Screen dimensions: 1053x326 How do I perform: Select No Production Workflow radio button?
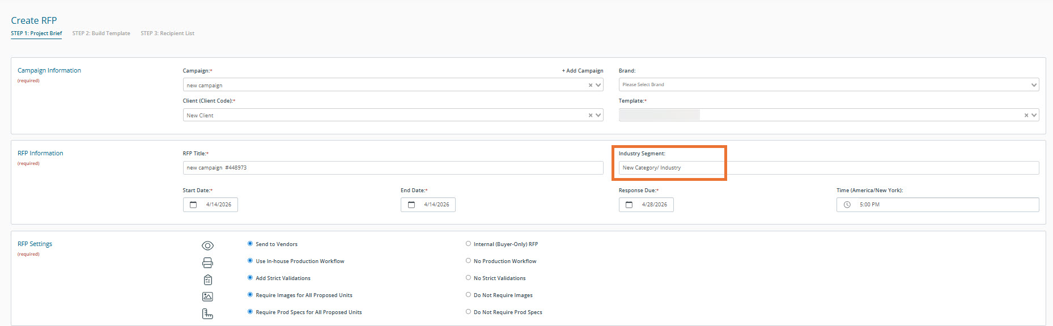pos(468,261)
